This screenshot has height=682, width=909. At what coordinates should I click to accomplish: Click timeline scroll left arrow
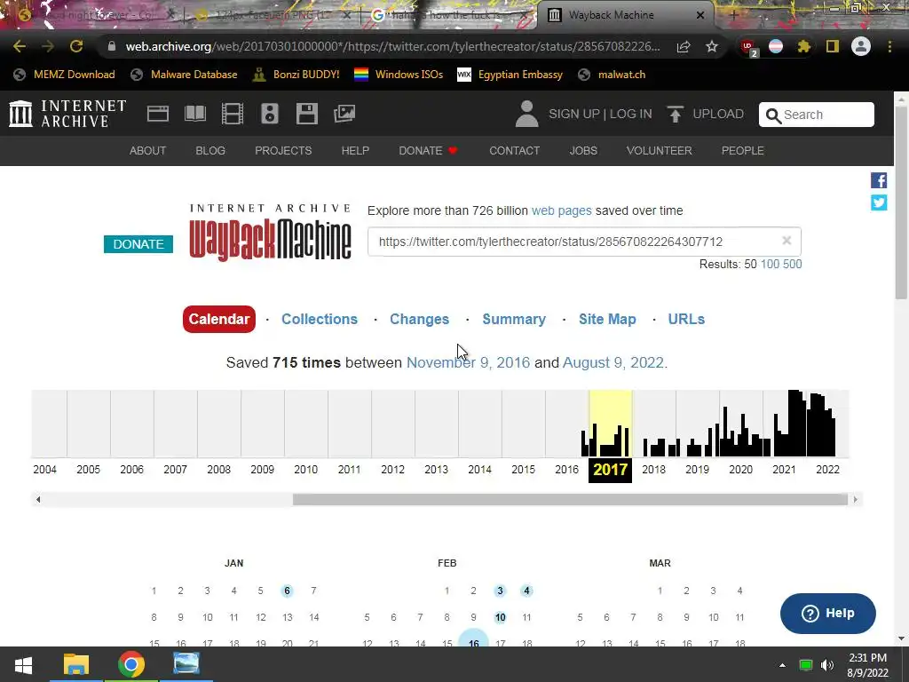click(38, 499)
